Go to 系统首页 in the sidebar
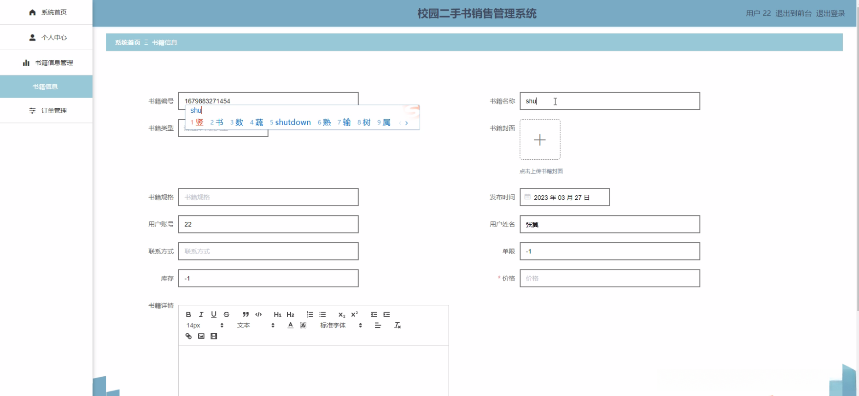Viewport: 859px width, 396px height. 46,12
